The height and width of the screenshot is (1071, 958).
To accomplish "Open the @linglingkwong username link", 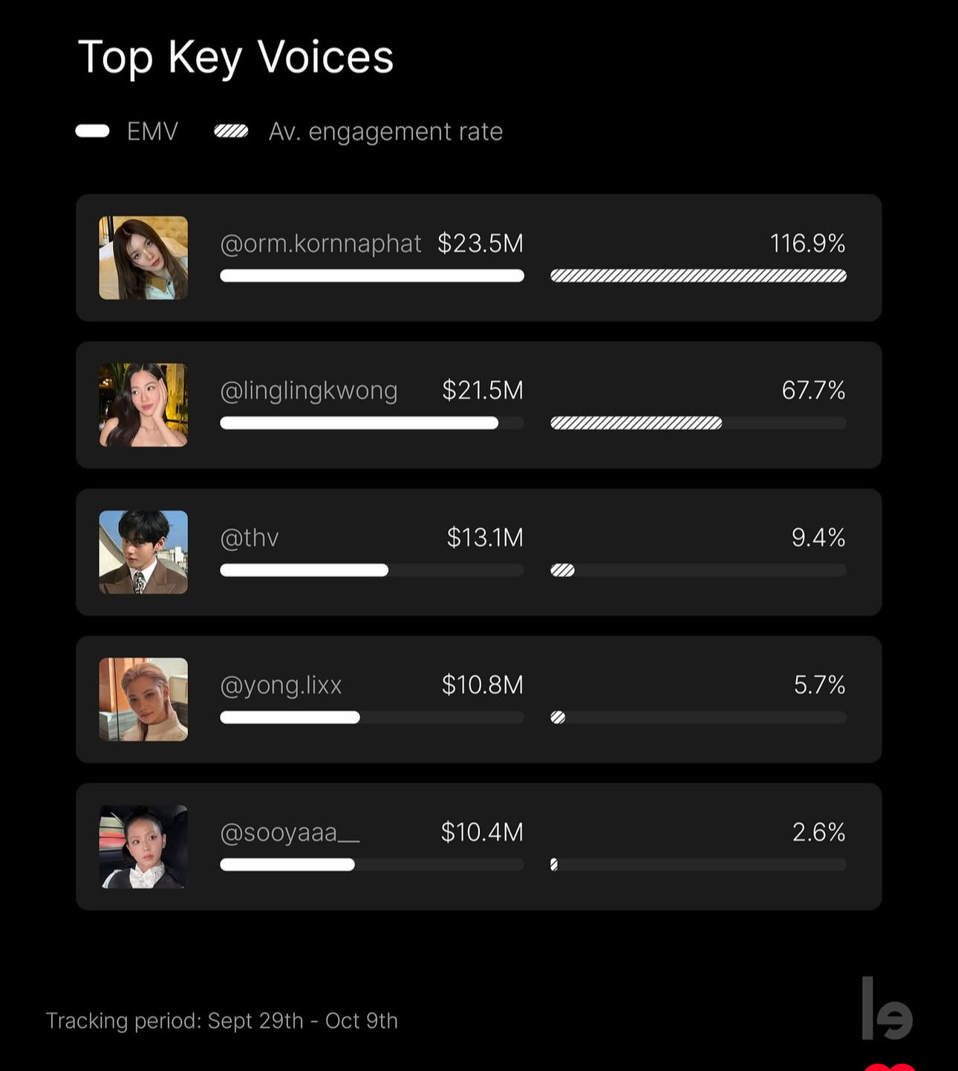I will click(309, 391).
